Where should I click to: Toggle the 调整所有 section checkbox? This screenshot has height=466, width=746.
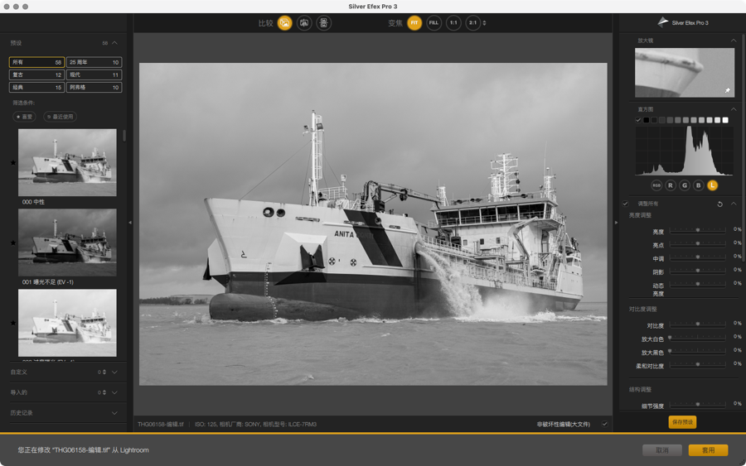pyautogui.click(x=625, y=204)
